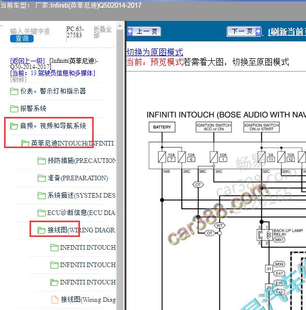Click the sidebar scrollbar up arrow
The height and width of the screenshot is (310, 306).
point(120,26)
